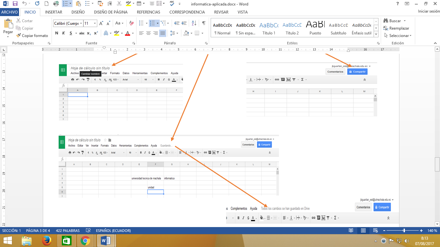
Task: Undo the last action
Action: click(x=25, y=4)
